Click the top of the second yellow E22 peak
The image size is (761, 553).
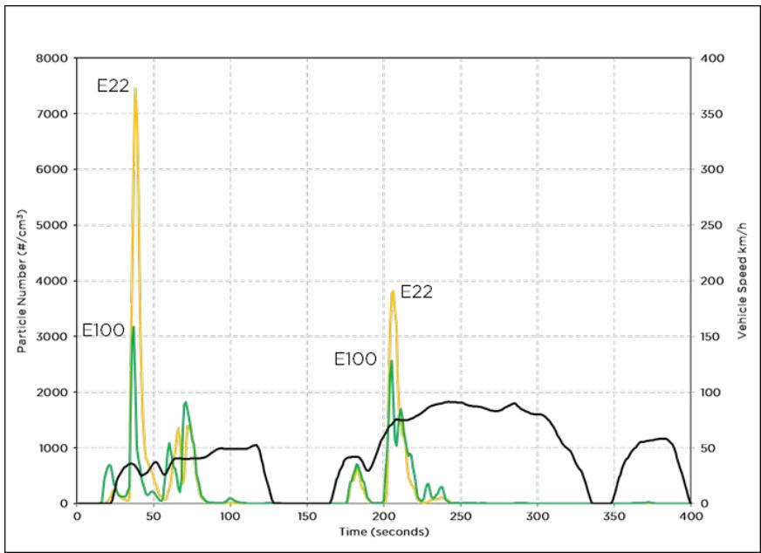393,291
